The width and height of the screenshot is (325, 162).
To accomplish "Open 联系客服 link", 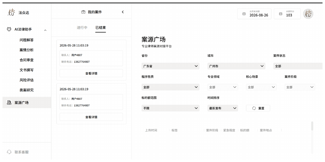I will tap(22, 152).
